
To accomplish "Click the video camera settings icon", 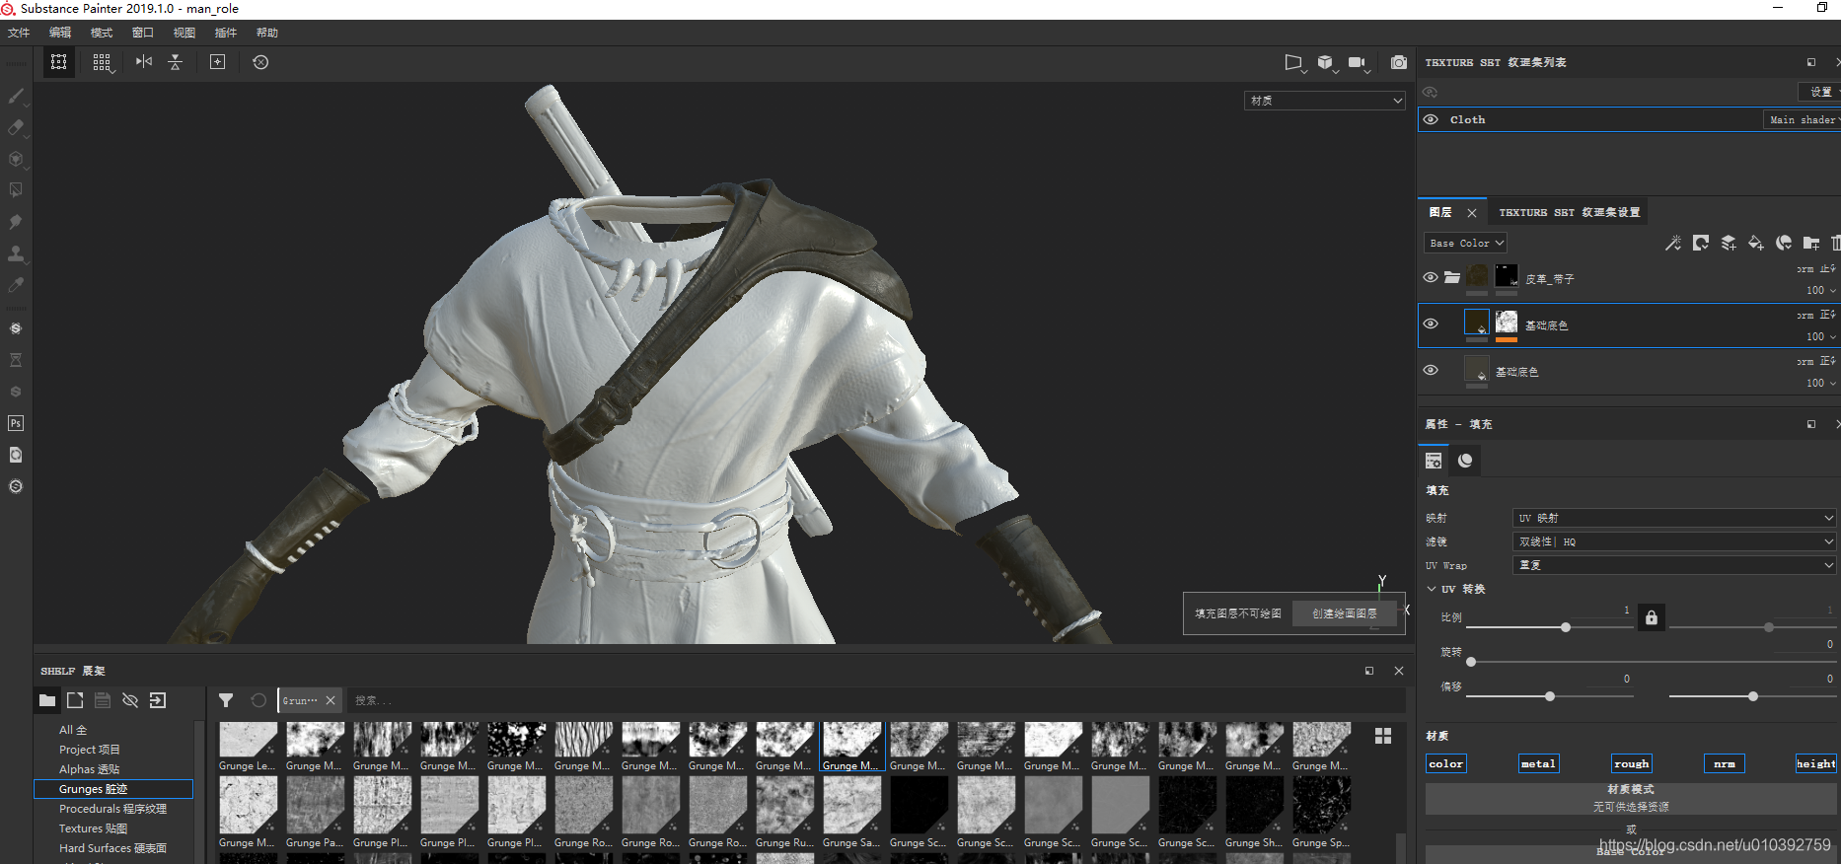I will (1358, 63).
